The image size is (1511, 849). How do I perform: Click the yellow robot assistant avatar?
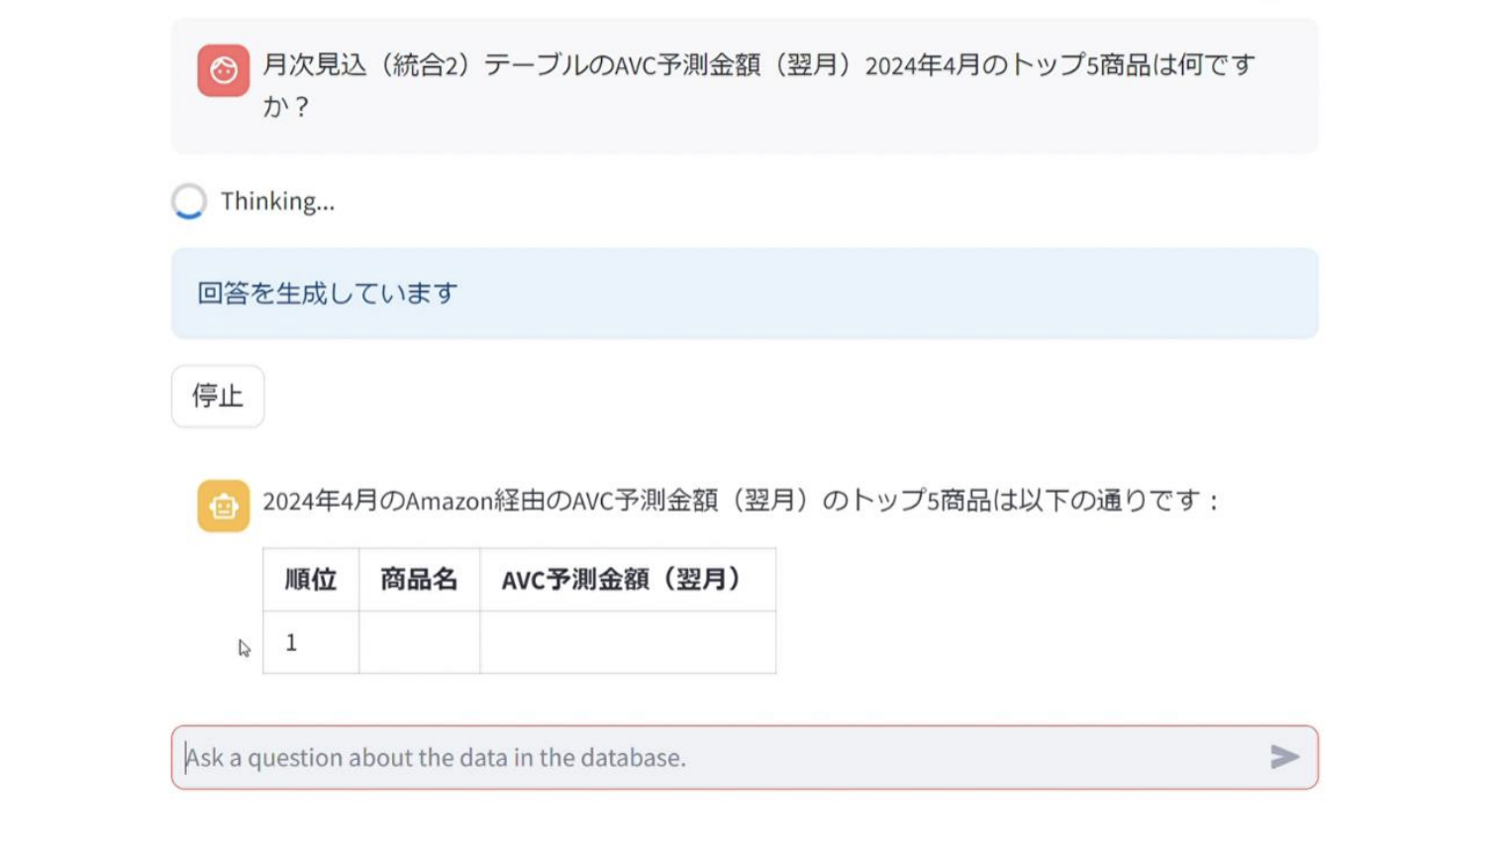(x=223, y=506)
